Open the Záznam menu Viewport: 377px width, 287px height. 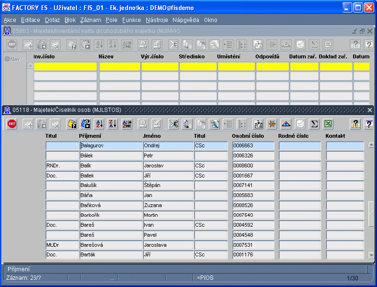tap(91, 20)
